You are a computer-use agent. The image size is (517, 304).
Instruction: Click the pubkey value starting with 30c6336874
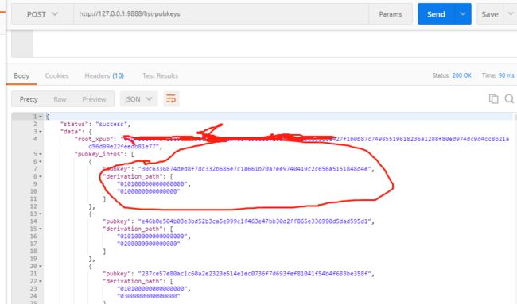pyautogui.click(x=255, y=169)
